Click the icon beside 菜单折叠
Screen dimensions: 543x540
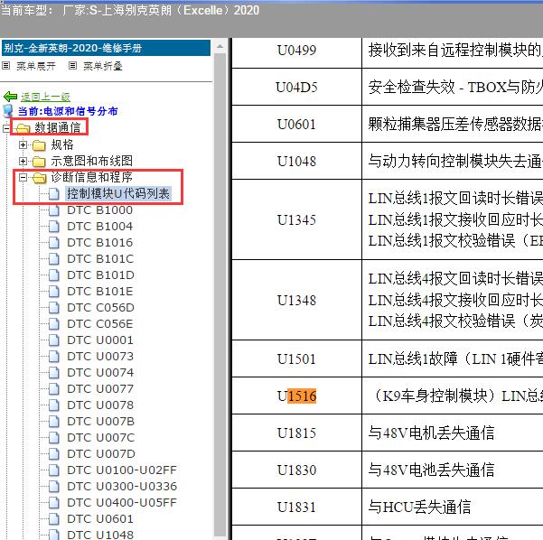(72, 65)
